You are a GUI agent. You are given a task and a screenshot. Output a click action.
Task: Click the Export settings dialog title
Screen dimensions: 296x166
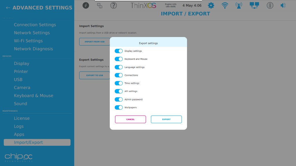pyautogui.click(x=148, y=43)
